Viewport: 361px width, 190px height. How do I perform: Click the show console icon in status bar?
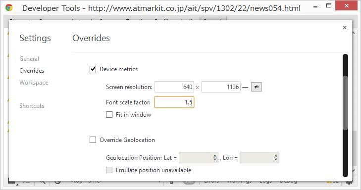27,182
